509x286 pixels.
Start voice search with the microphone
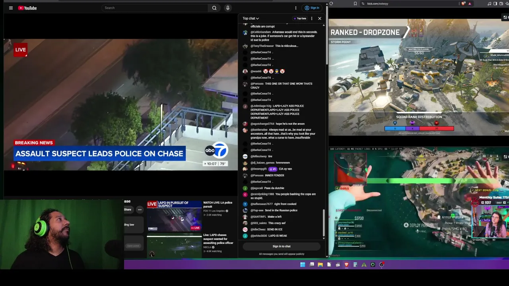pos(228,8)
